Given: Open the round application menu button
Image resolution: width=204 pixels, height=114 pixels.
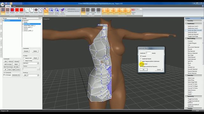Looking at the screenshot, I should 2,4.
